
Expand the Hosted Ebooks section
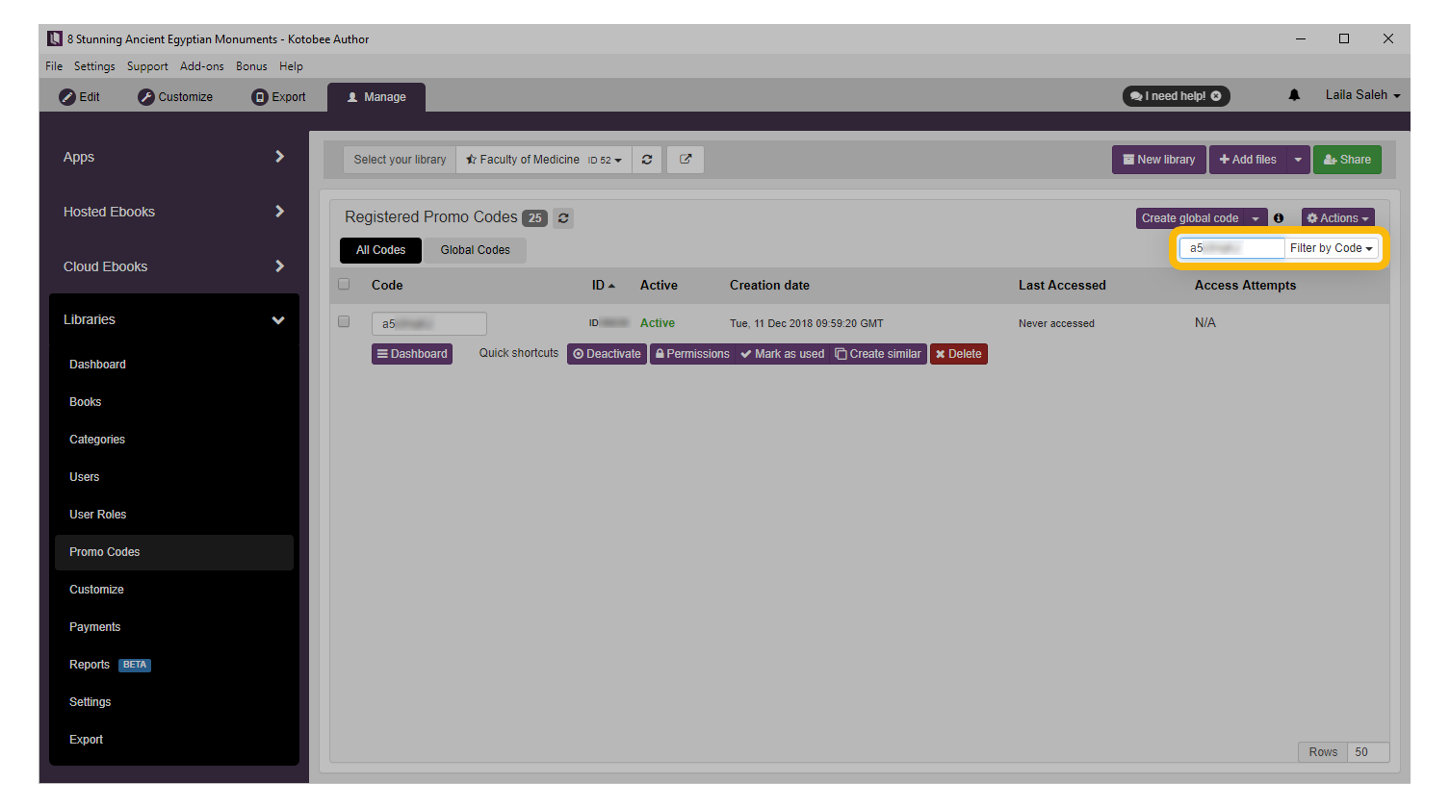(x=174, y=212)
